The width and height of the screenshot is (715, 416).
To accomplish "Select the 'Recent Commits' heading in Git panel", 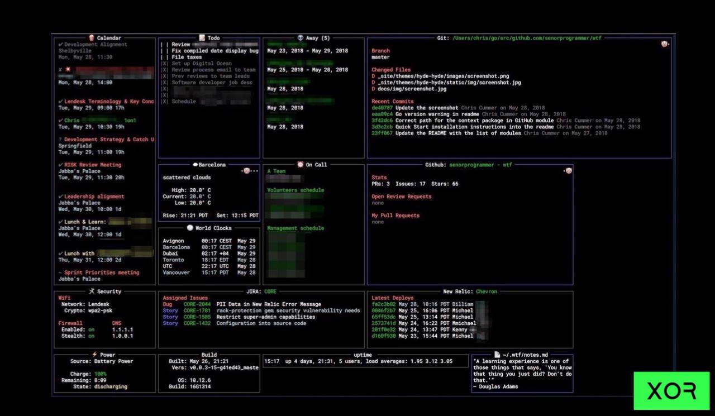I will pos(392,102).
